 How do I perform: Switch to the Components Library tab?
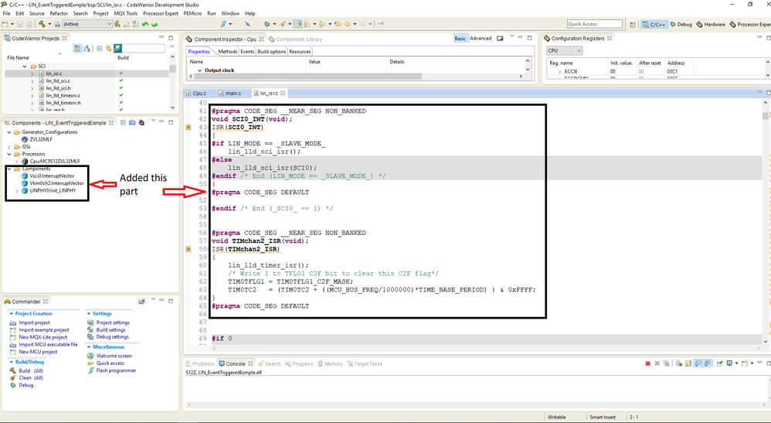click(296, 39)
